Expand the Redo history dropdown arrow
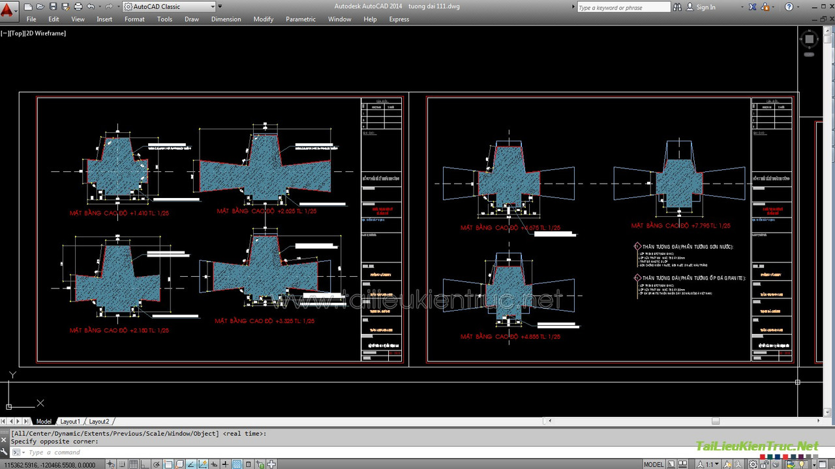This screenshot has height=469, width=835. 119,7
